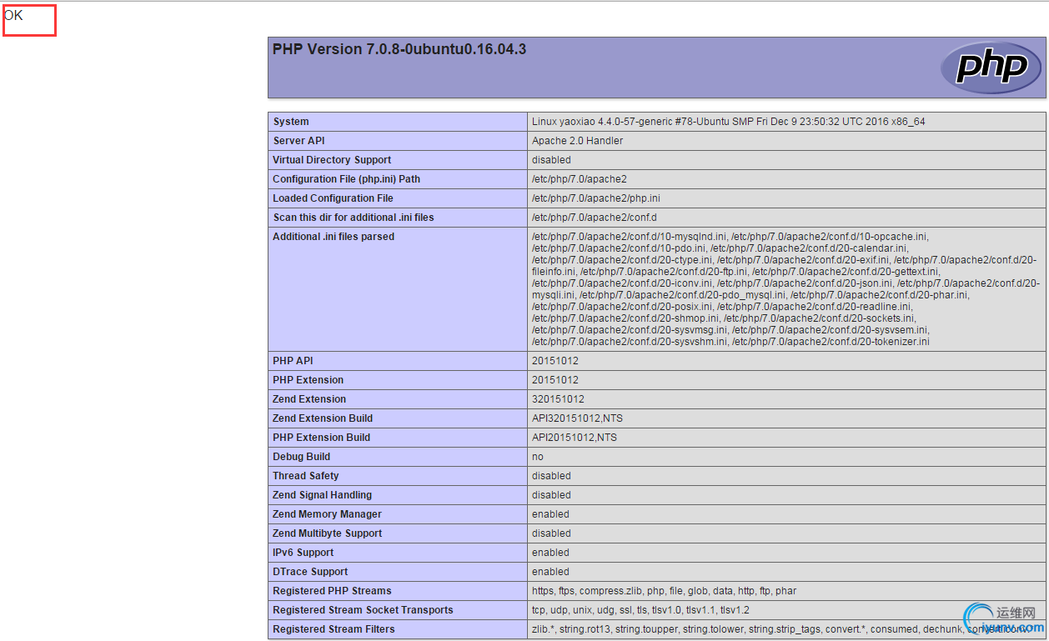The width and height of the screenshot is (1049, 641).
Task: Click the Additional .ini files parsed label
Action: 334,237
